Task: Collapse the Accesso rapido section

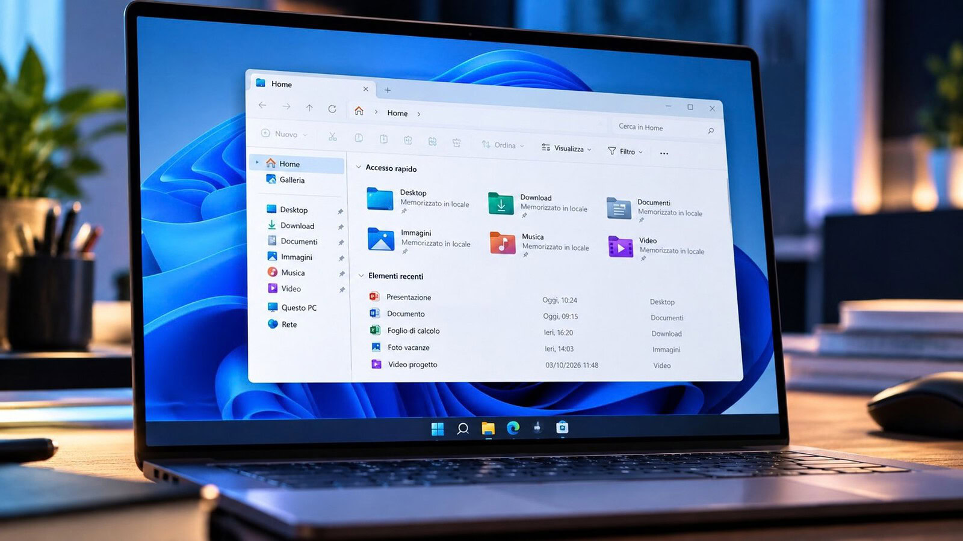Action: 359,167
